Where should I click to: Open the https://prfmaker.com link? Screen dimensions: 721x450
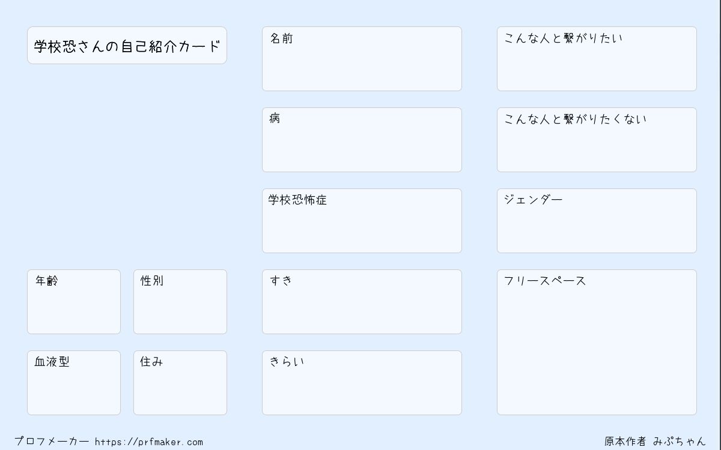pyautogui.click(x=149, y=442)
